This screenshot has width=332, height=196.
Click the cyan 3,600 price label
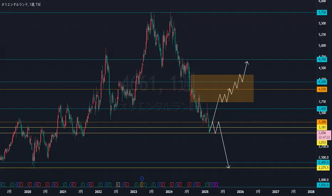coord(322,108)
